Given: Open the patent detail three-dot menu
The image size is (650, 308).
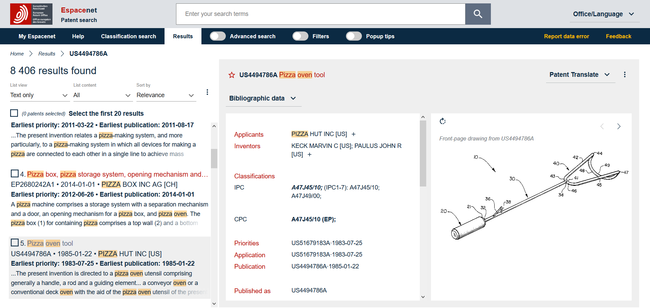Looking at the screenshot, I should [625, 74].
